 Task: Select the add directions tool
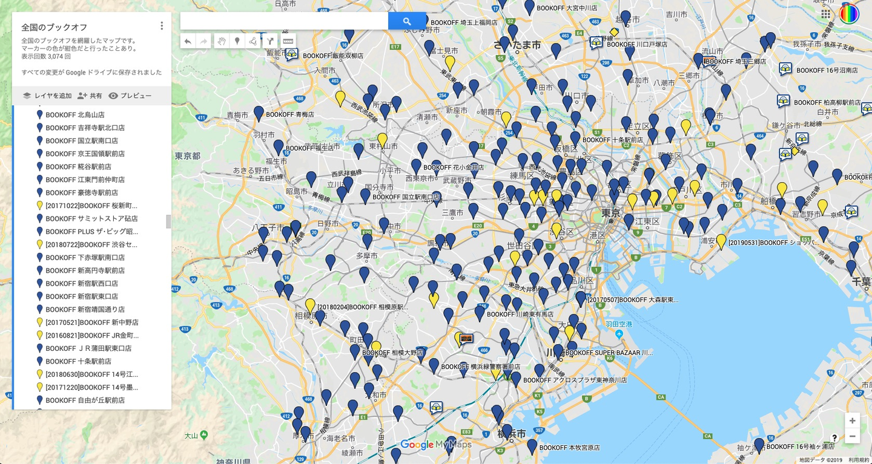pos(269,41)
